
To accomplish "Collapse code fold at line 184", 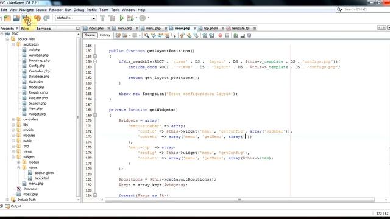I will tap(95, 196).
